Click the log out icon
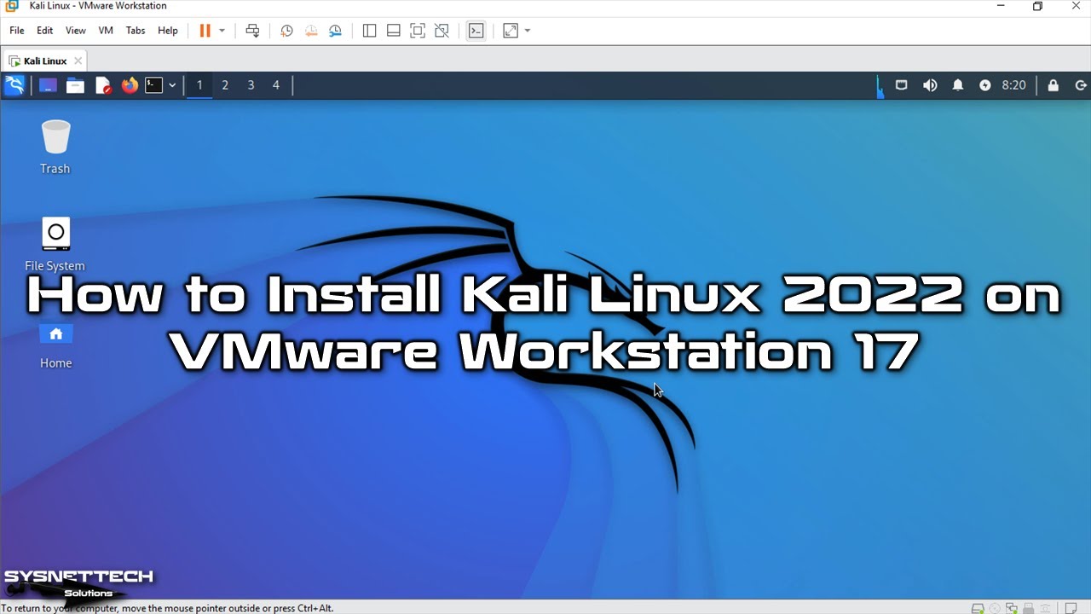The height and width of the screenshot is (614, 1091). click(1081, 85)
